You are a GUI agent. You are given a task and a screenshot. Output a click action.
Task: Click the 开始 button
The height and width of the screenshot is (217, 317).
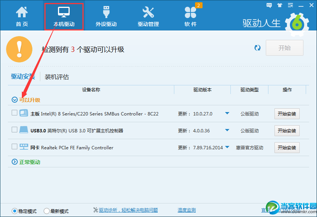[285, 48]
